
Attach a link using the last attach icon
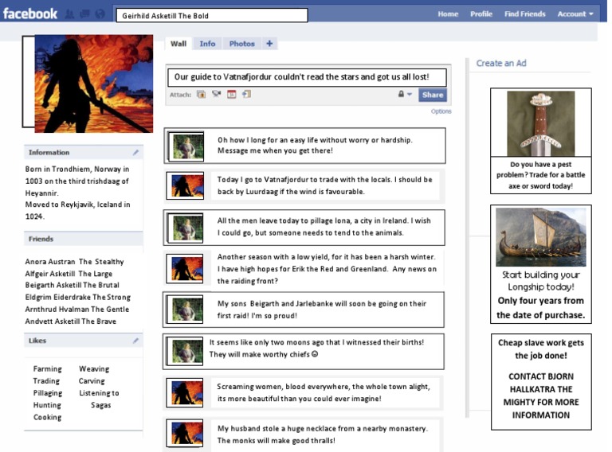(247, 94)
